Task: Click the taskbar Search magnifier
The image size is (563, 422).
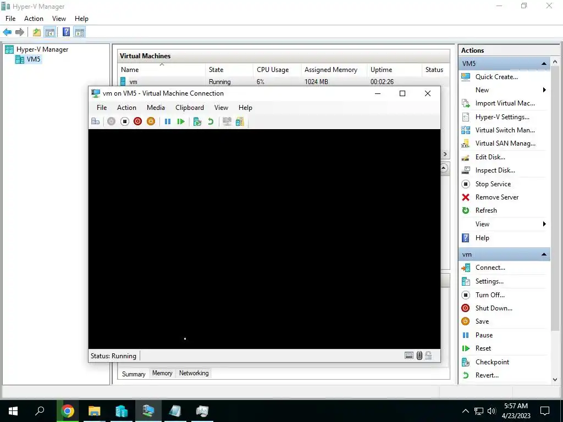Action: [40, 411]
